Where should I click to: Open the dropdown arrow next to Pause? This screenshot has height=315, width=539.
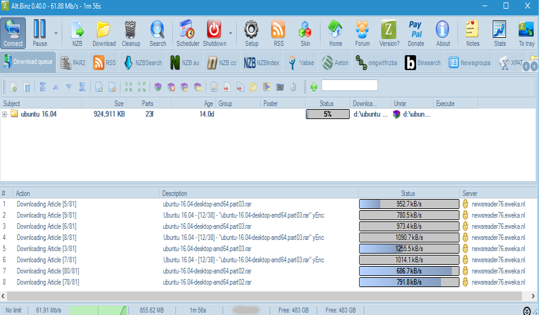pyautogui.click(x=56, y=33)
